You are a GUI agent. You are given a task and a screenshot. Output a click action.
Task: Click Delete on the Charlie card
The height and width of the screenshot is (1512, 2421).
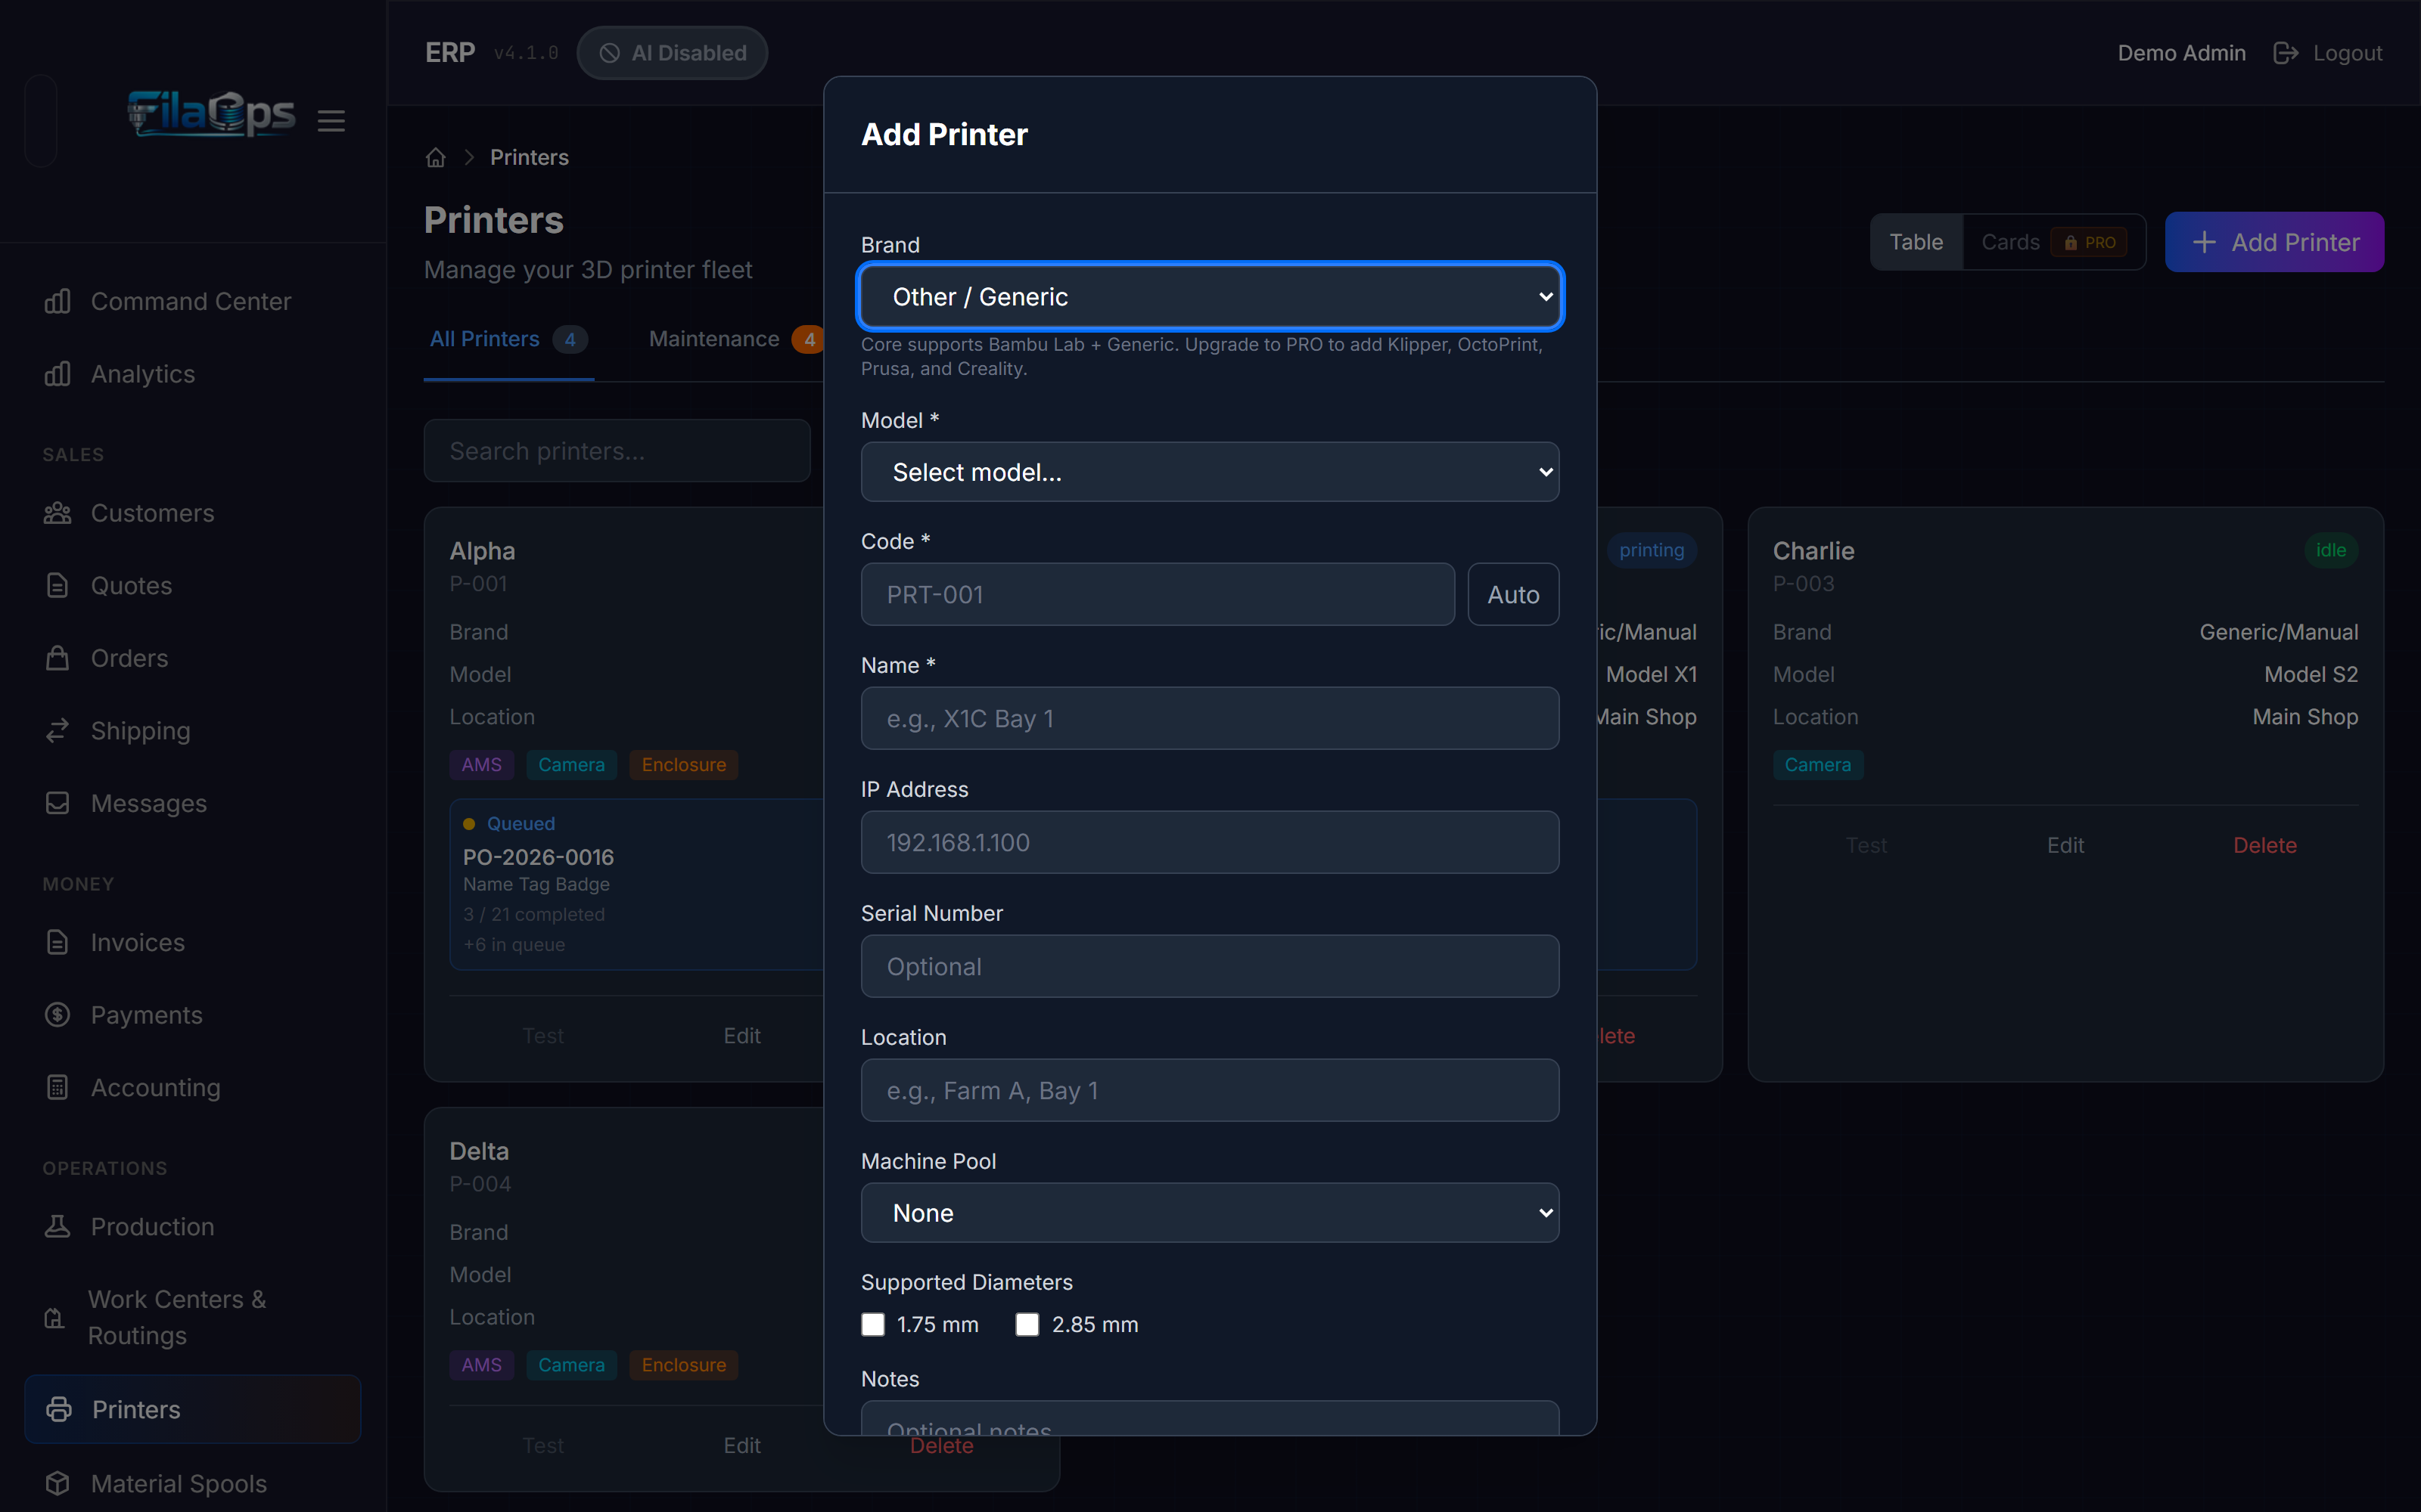(x=2265, y=845)
